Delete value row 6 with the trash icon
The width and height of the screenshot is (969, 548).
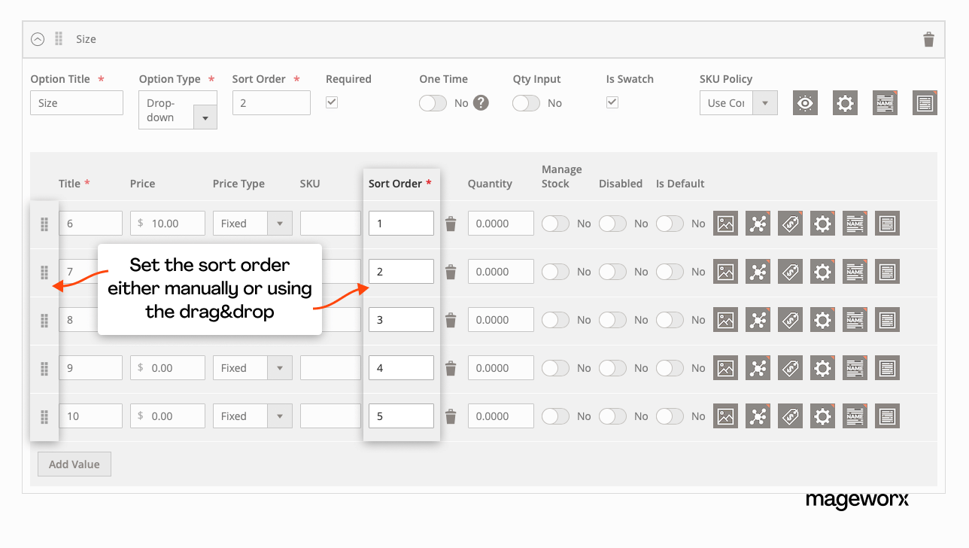pos(450,223)
